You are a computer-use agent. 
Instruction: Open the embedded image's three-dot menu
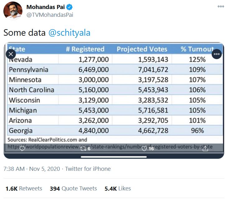217,54
